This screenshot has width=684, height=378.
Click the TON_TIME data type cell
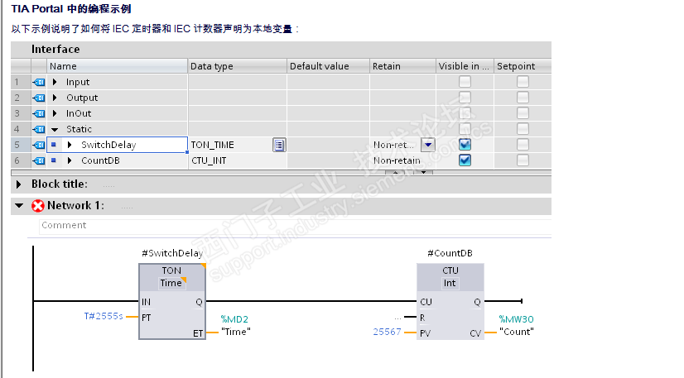coord(238,145)
